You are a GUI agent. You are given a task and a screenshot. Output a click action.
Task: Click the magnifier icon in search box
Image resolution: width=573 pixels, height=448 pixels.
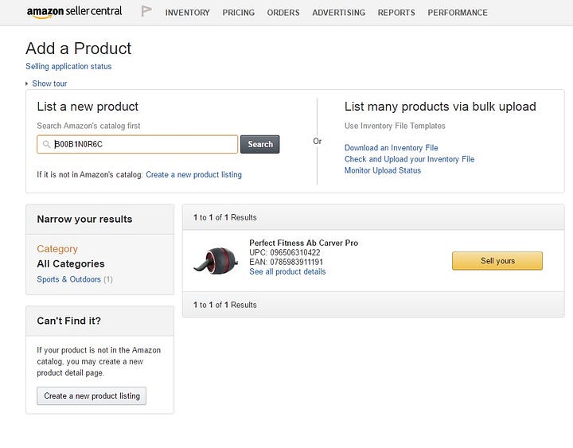pos(46,145)
